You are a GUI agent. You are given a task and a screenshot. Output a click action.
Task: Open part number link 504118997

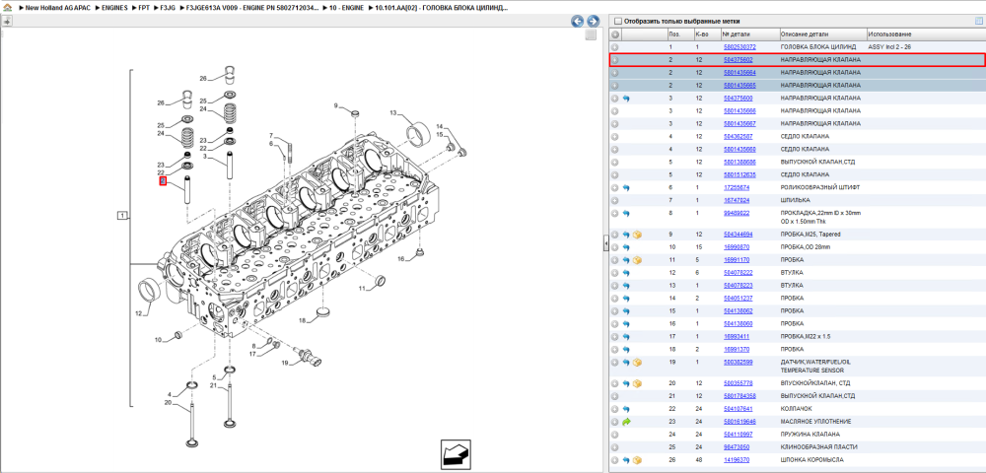pos(738,435)
